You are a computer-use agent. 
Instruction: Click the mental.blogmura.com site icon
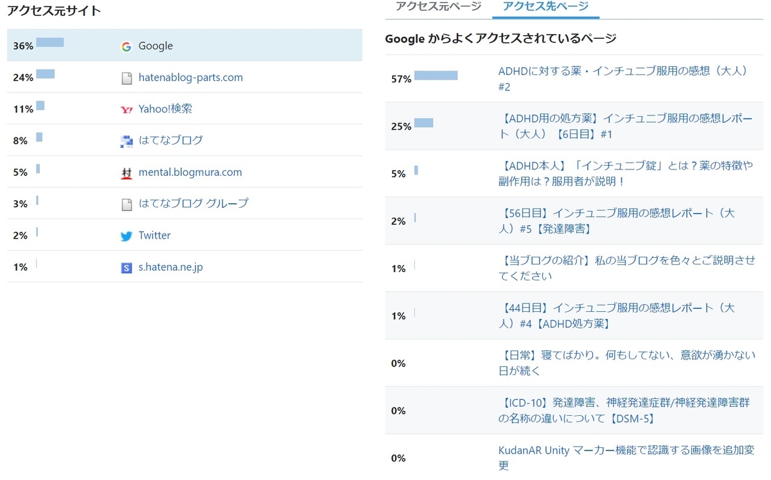click(127, 173)
